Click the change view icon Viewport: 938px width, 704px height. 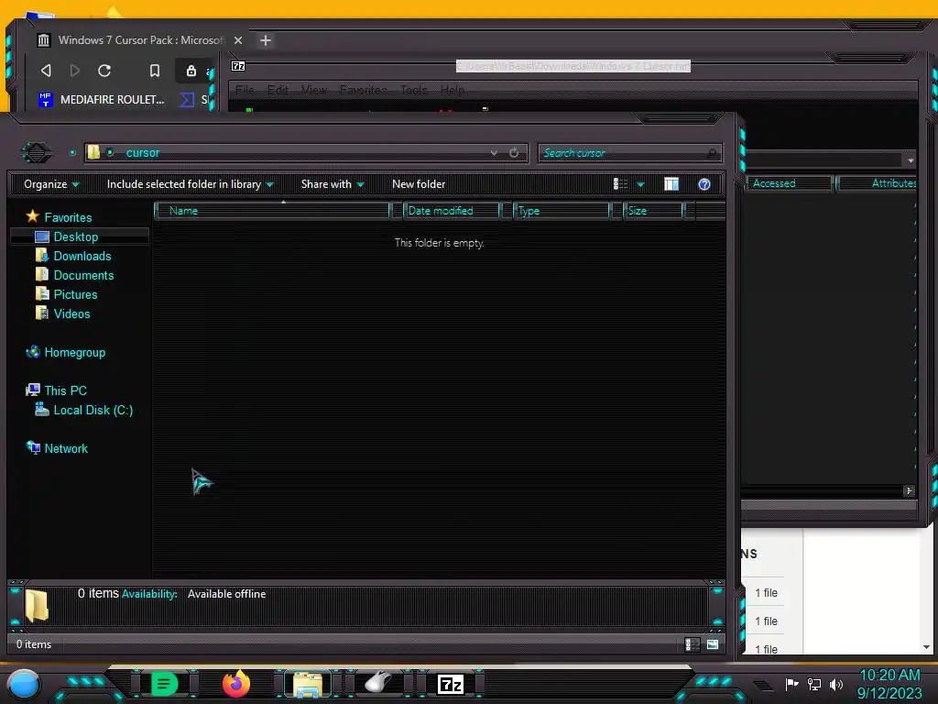point(620,184)
